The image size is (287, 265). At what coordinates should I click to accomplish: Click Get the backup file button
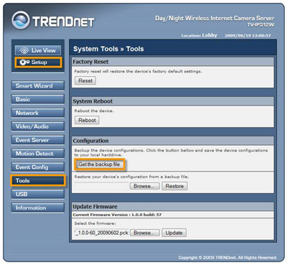point(99,164)
